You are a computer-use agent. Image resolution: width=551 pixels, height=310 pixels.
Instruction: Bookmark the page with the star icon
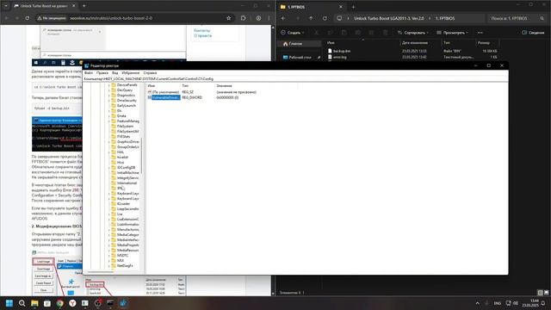229,18
